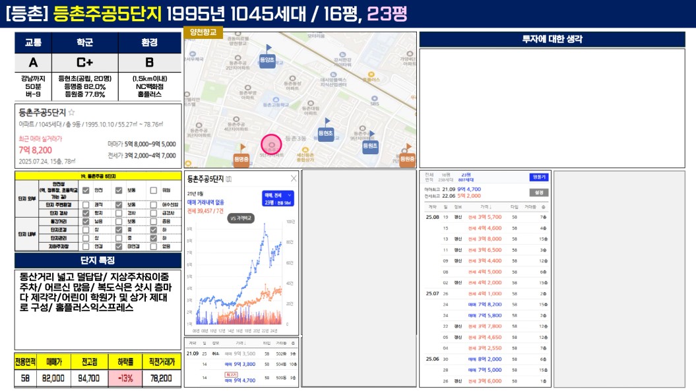
Task: Click the 전세 4억 4,600 row
Action: (486, 228)
